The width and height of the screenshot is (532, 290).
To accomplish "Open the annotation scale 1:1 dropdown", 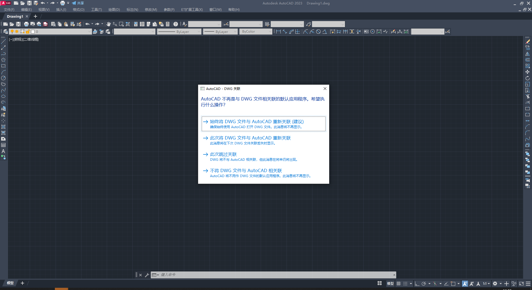I will pos(486,284).
